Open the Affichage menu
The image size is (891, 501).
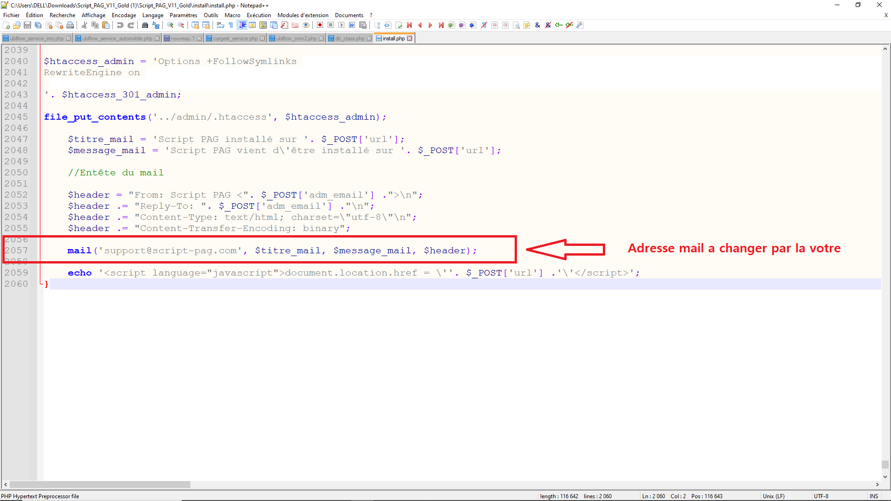click(x=94, y=15)
